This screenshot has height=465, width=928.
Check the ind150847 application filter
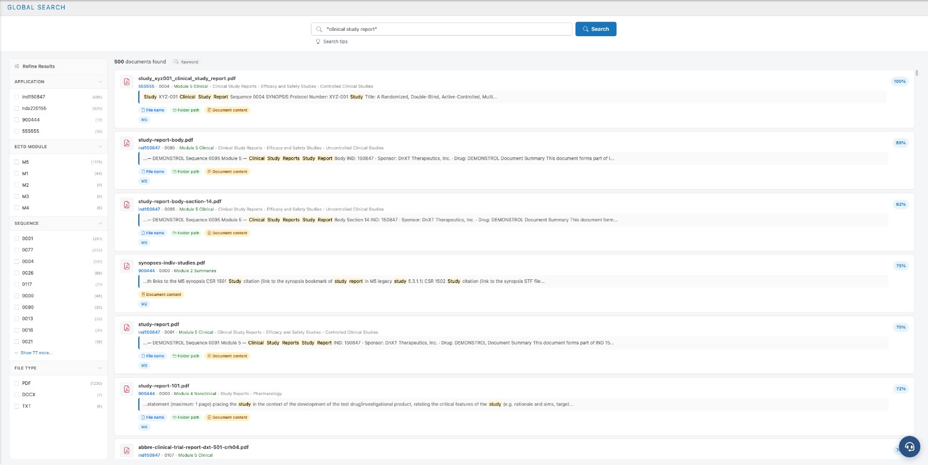17,97
